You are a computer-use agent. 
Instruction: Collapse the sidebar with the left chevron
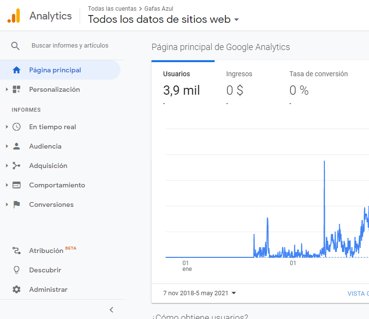(112, 310)
